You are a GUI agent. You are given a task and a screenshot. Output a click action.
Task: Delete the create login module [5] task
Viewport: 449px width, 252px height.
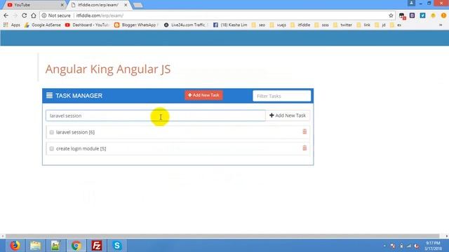coord(304,148)
